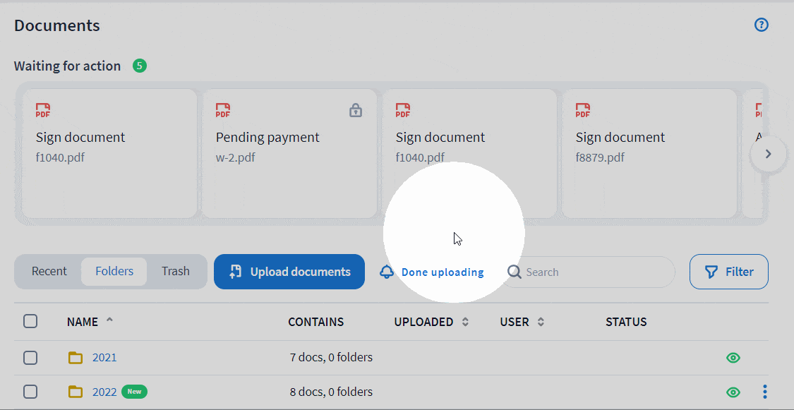Open the help question mark icon
This screenshot has width=794, height=410.
pos(761,25)
